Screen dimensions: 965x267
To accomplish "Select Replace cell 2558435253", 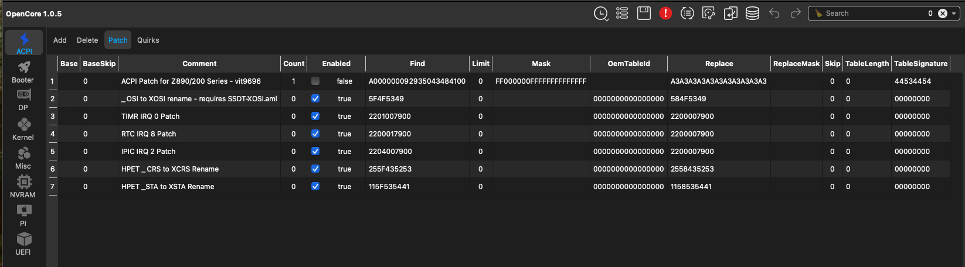I will 719,169.
